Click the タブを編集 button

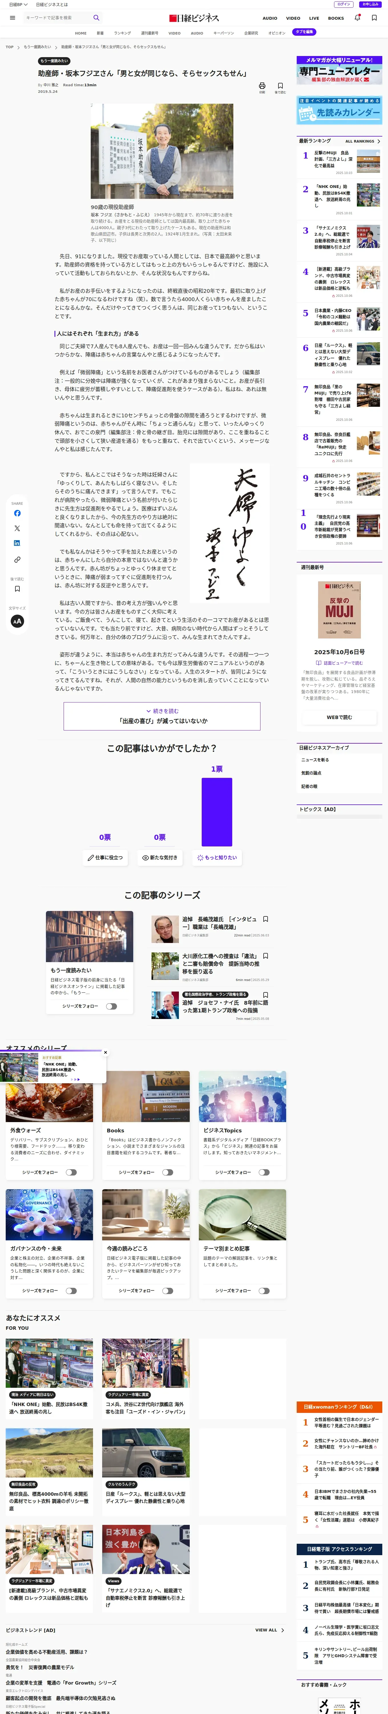tap(304, 32)
